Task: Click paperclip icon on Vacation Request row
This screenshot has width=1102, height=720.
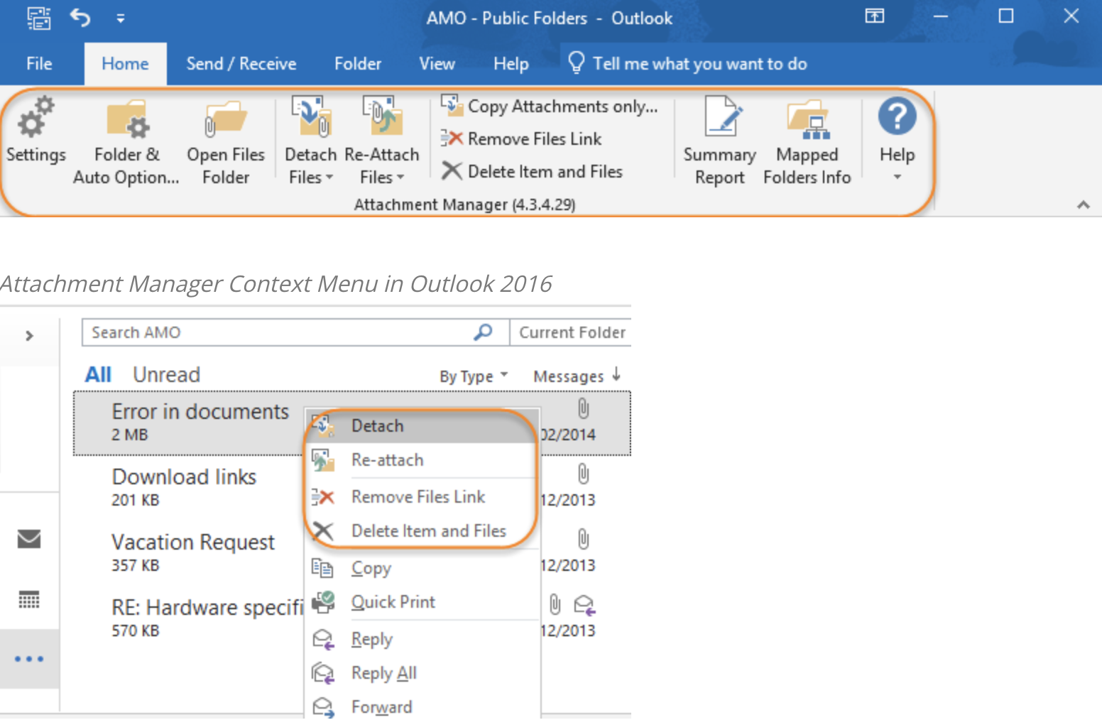Action: [x=583, y=539]
